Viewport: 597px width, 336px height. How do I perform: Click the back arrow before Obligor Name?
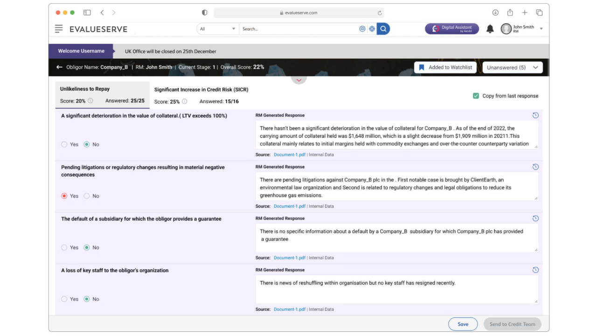[x=59, y=67]
